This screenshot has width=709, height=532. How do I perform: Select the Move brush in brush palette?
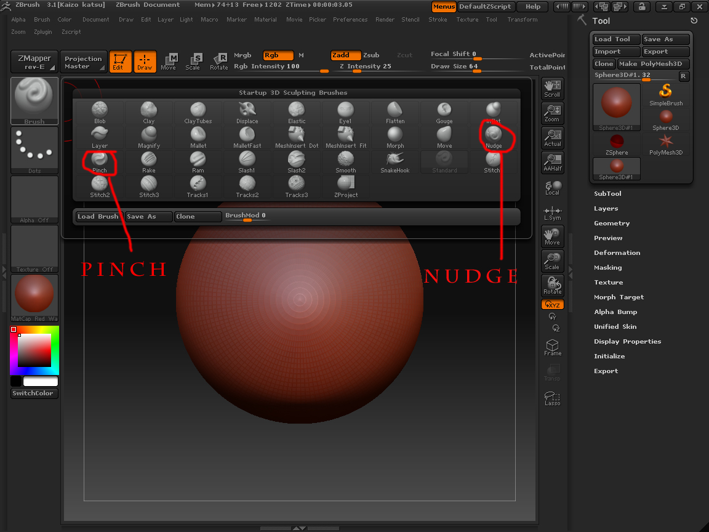(444, 137)
